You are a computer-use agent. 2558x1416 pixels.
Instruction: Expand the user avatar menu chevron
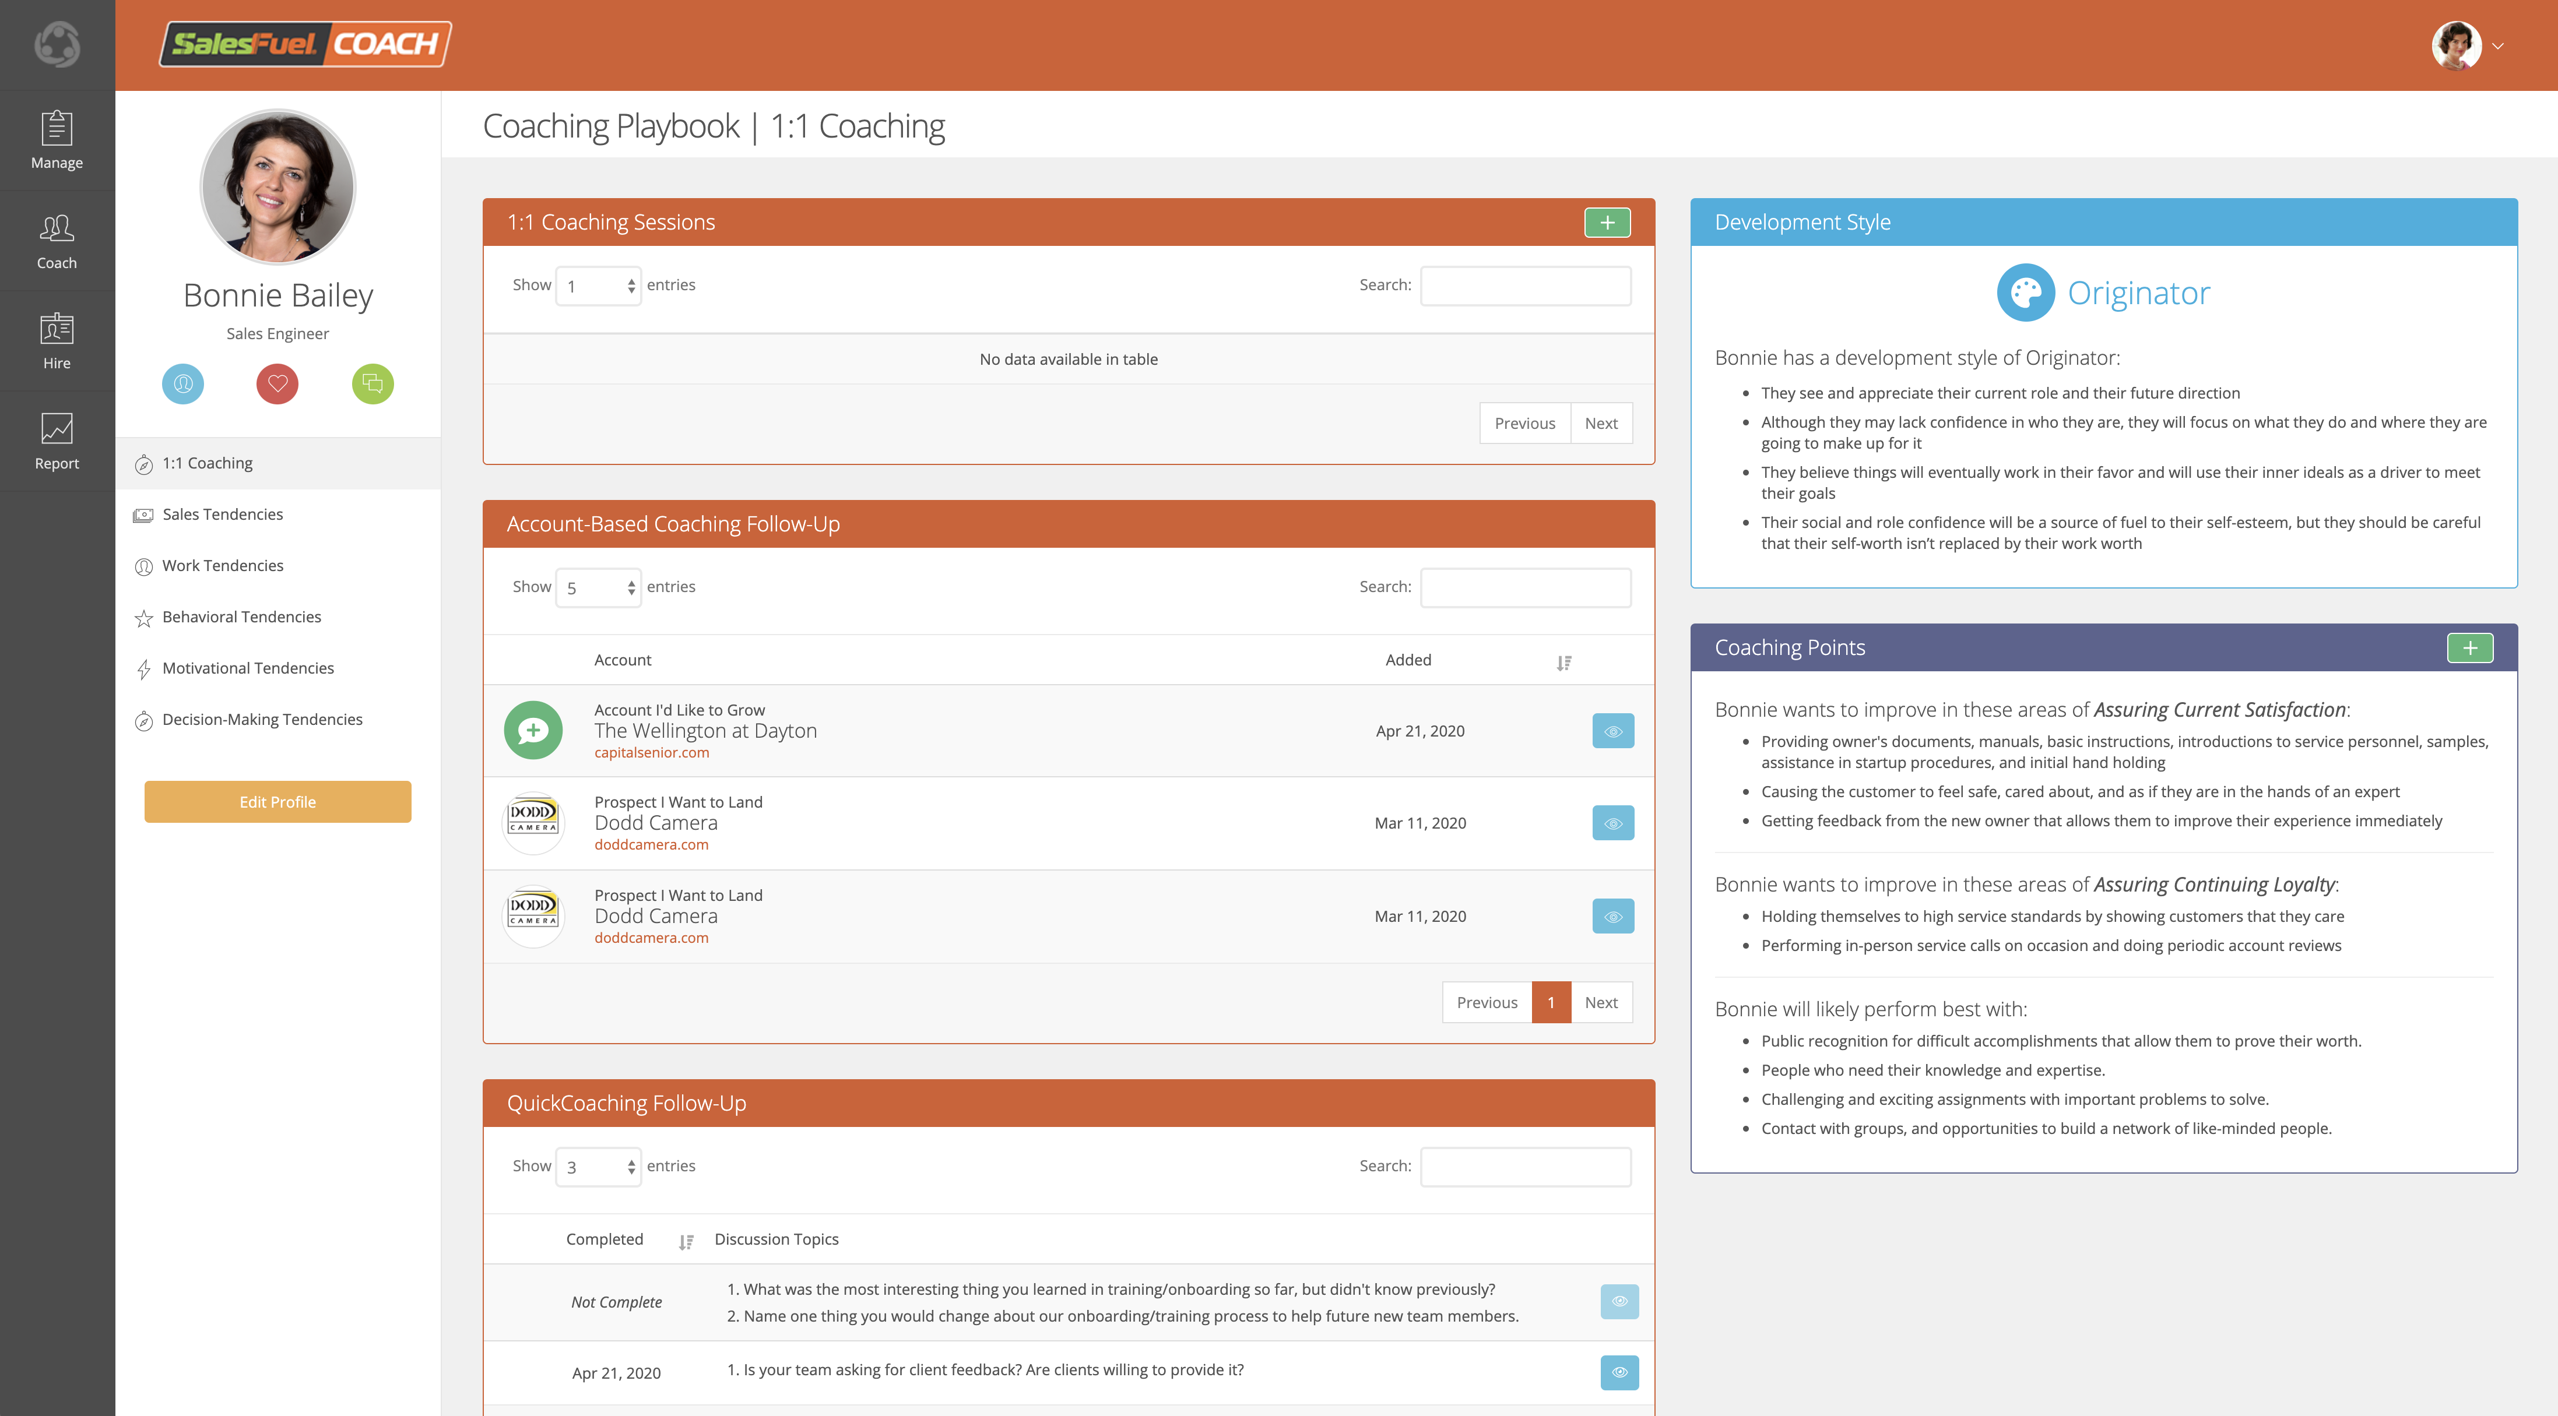pos(2497,45)
